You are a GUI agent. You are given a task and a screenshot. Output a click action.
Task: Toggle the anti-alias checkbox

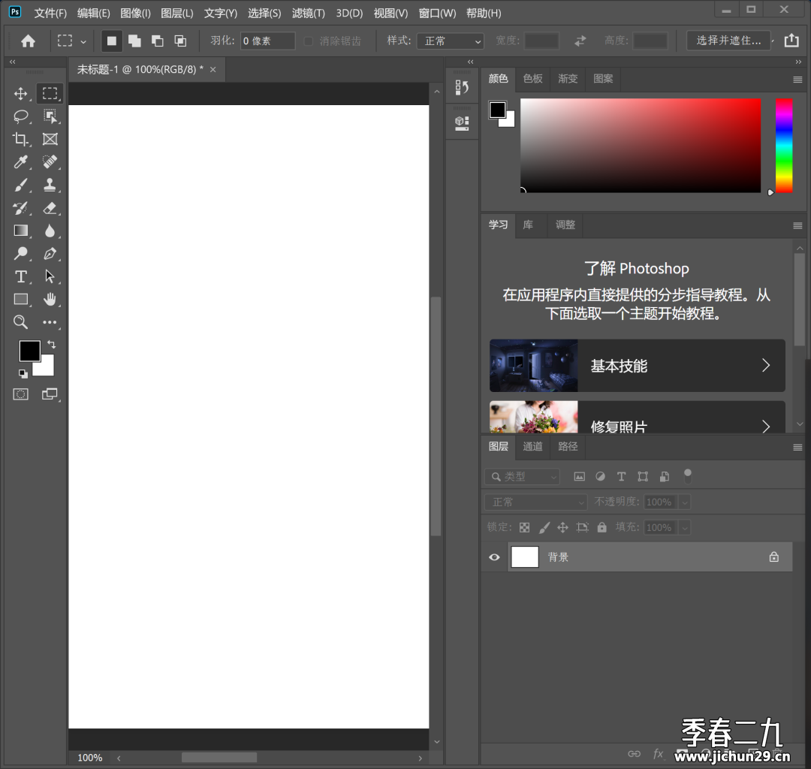309,41
